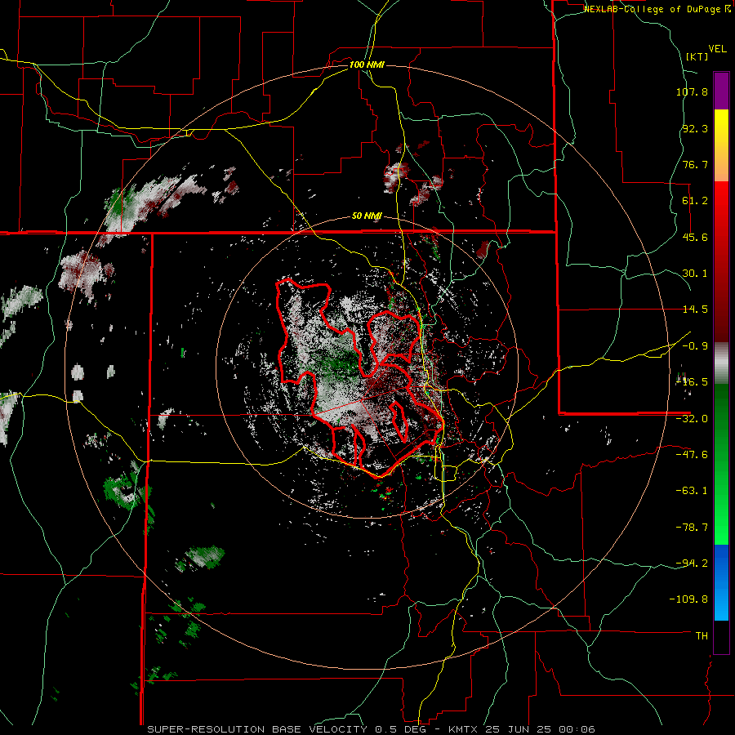The image size is (735, 735).
Task: Click the [KT] units label
Action: tap(697, 56)
